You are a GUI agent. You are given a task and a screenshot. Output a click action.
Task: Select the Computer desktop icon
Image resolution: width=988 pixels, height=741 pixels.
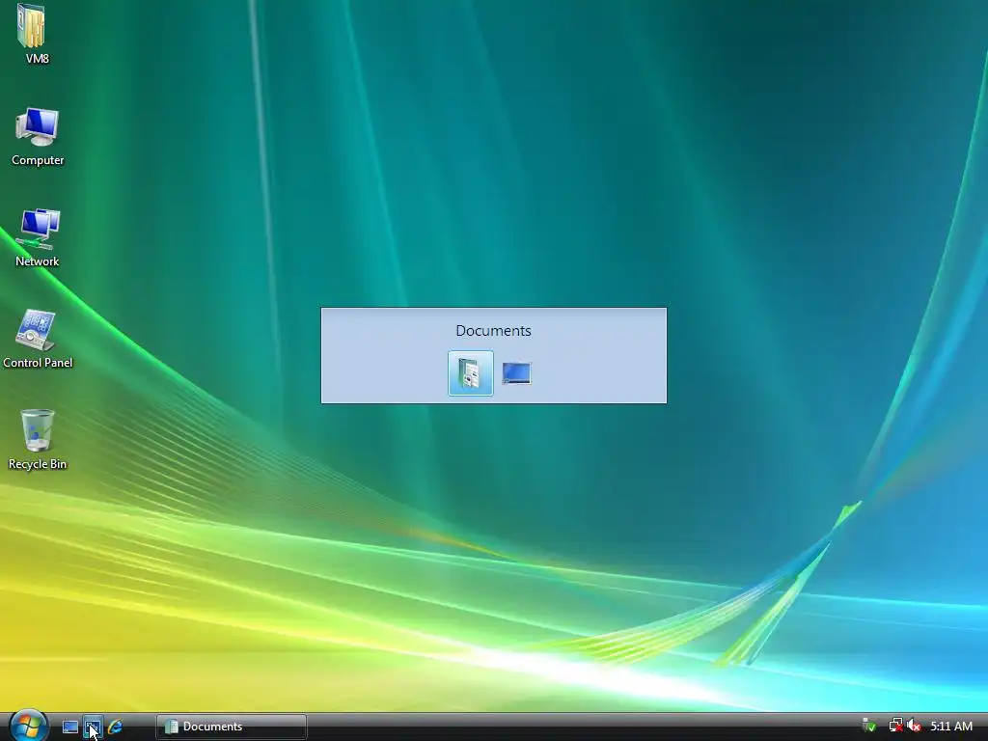(38, 126)
